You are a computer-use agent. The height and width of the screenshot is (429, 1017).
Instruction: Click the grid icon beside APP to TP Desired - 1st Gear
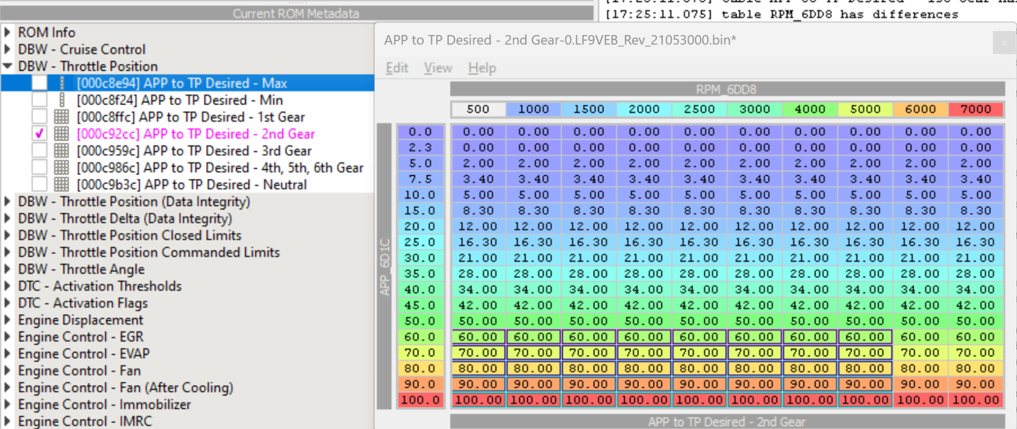[62, 117]
